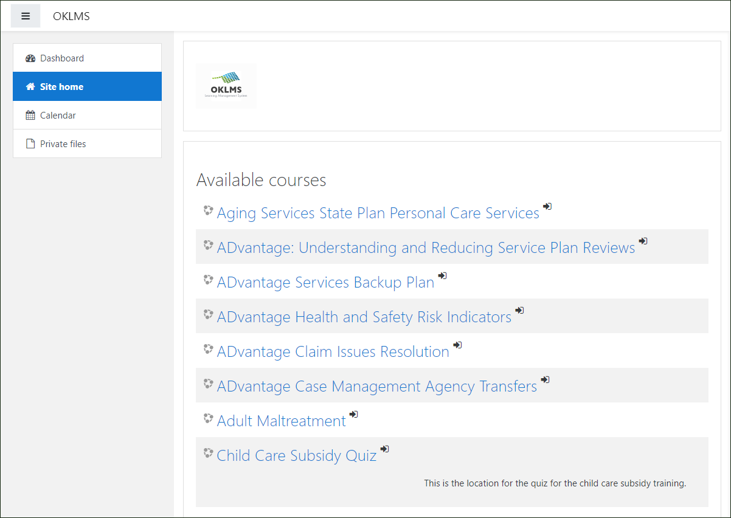
Task: Open the Calendar via its calendar icon
Action: tap(30, 115)
